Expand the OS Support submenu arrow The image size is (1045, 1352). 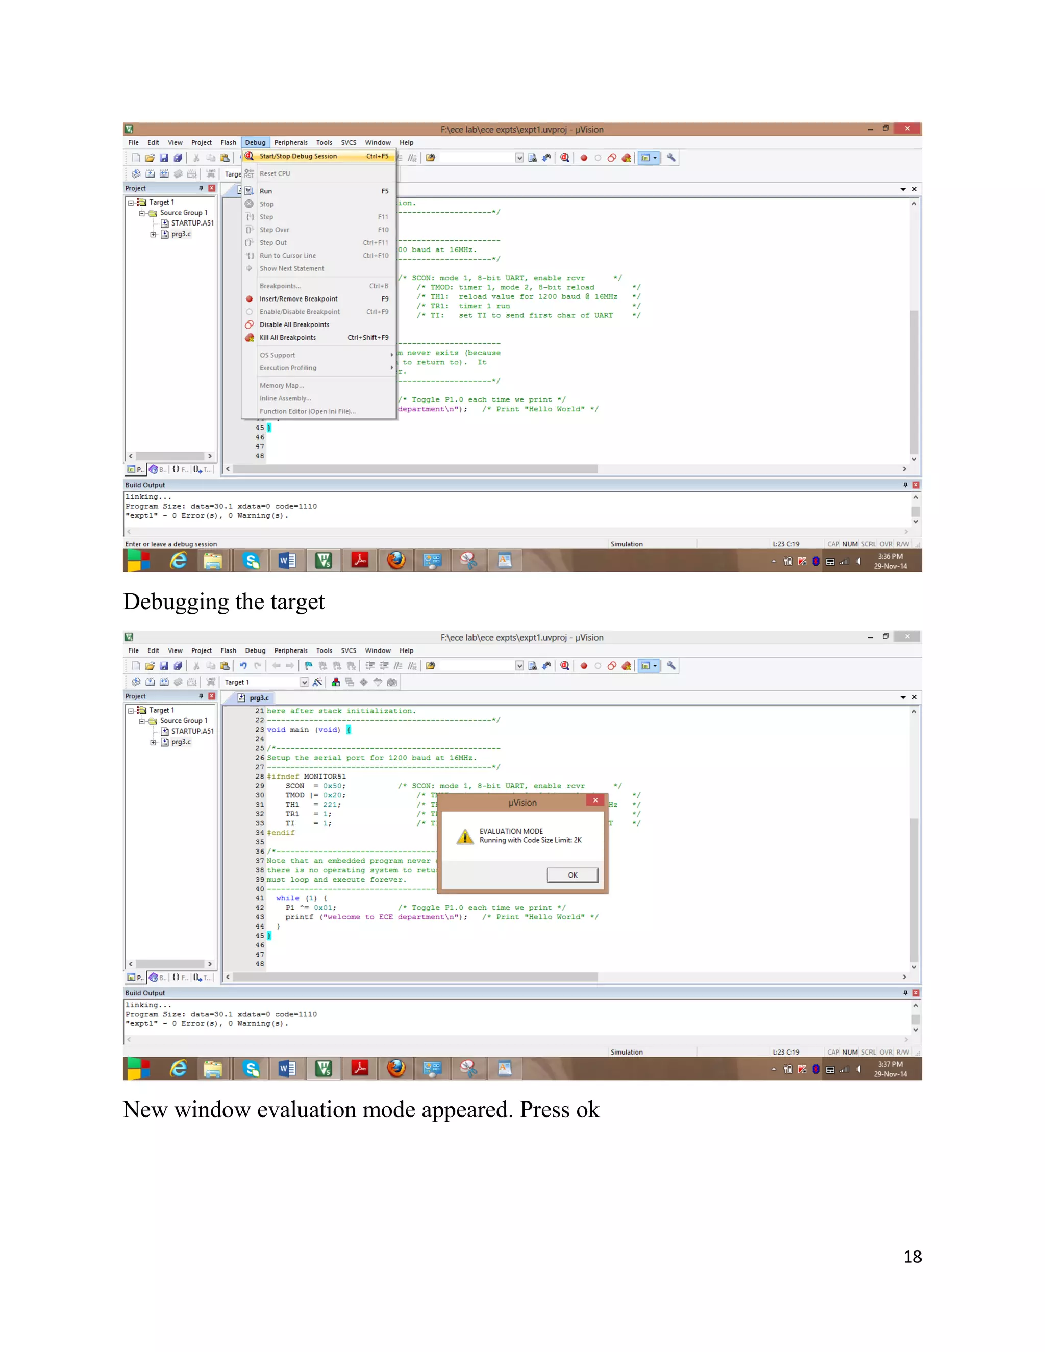coord(391,355)
